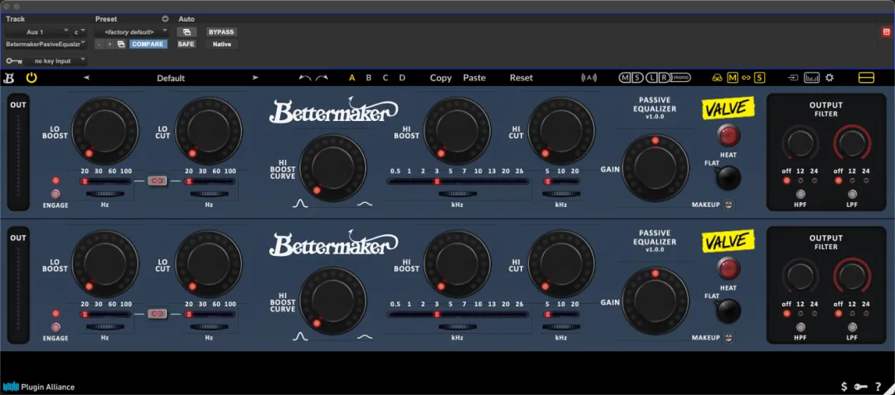
Task: Select settings slot C
Action: (x=385, y=78)
